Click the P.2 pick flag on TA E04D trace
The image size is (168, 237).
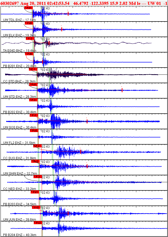[x=30, y=38]
